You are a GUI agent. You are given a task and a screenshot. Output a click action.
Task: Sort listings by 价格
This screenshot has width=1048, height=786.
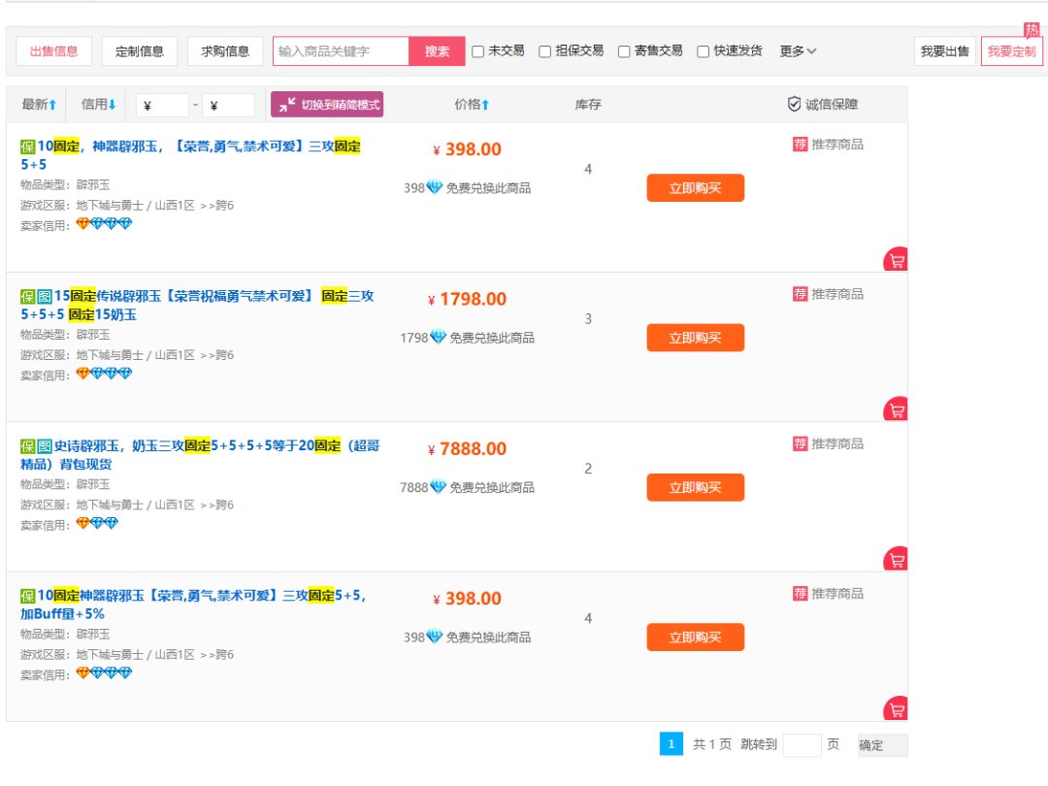[x=472, y=105]
